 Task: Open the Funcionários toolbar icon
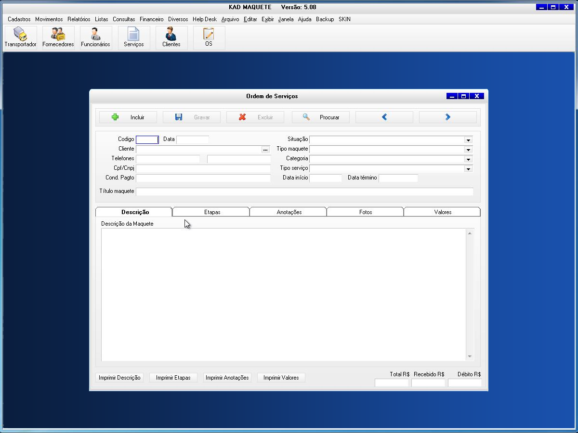coord(95,38)
